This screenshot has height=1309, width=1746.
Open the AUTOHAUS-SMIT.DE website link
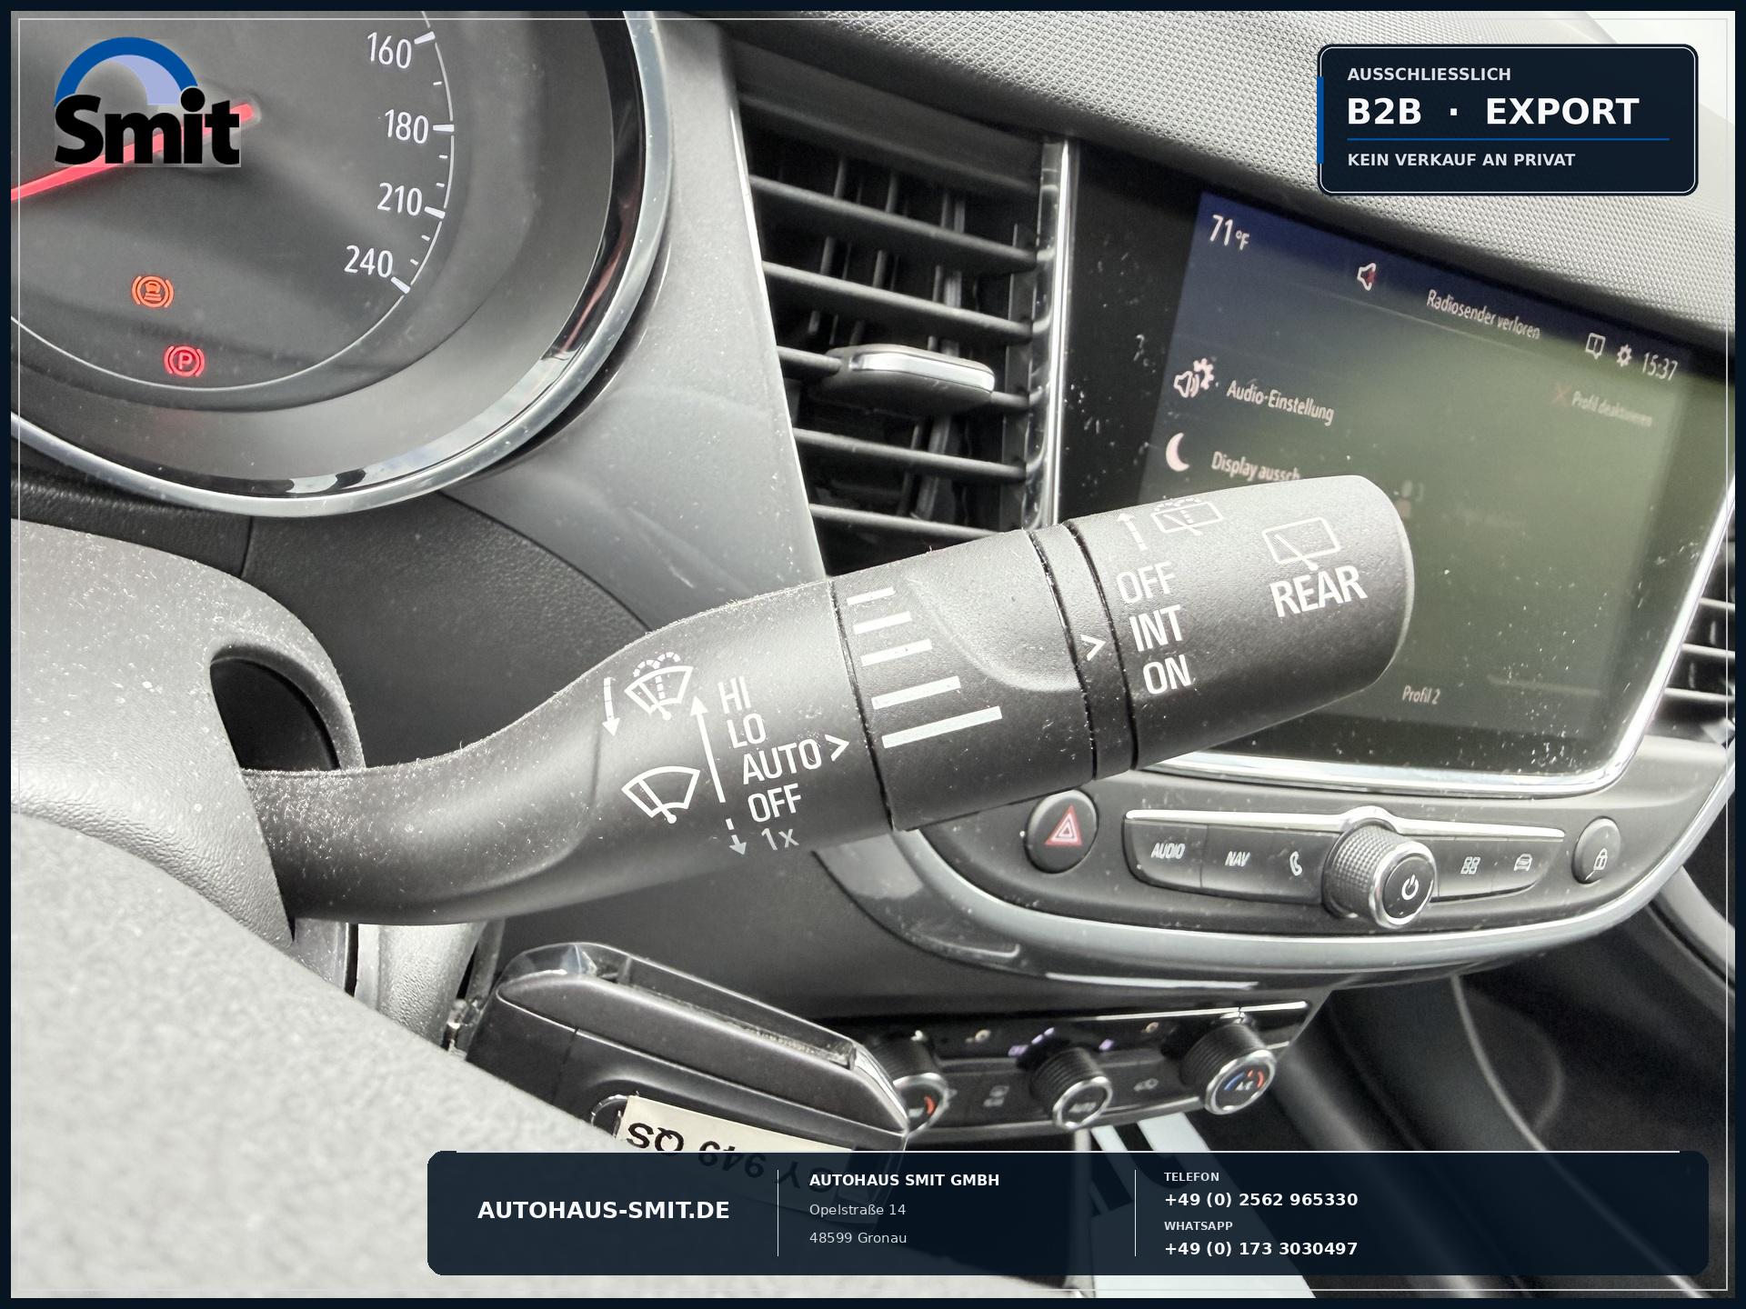[603, 1210]
